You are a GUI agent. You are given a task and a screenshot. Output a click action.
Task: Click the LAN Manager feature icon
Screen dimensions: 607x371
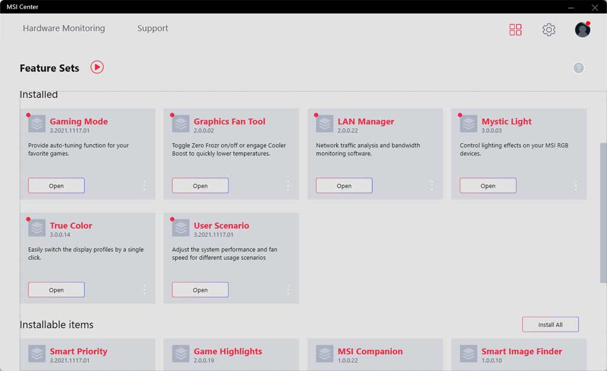325,124
